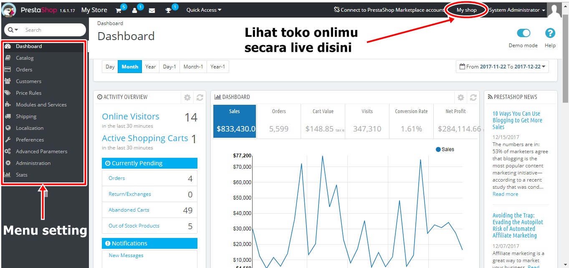The image size is (569, 268).
Task: Click the envelope messages icon in header
Action: pos(152,10)
